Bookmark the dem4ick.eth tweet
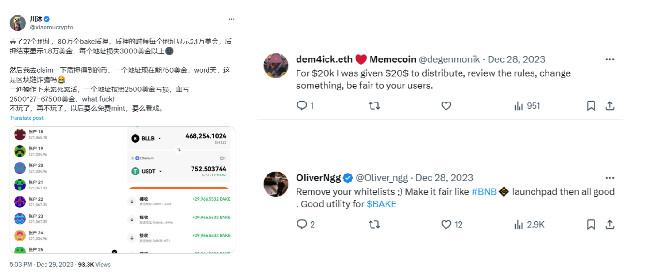Screen dimensions: 653x276 click(x=591, y=105)
